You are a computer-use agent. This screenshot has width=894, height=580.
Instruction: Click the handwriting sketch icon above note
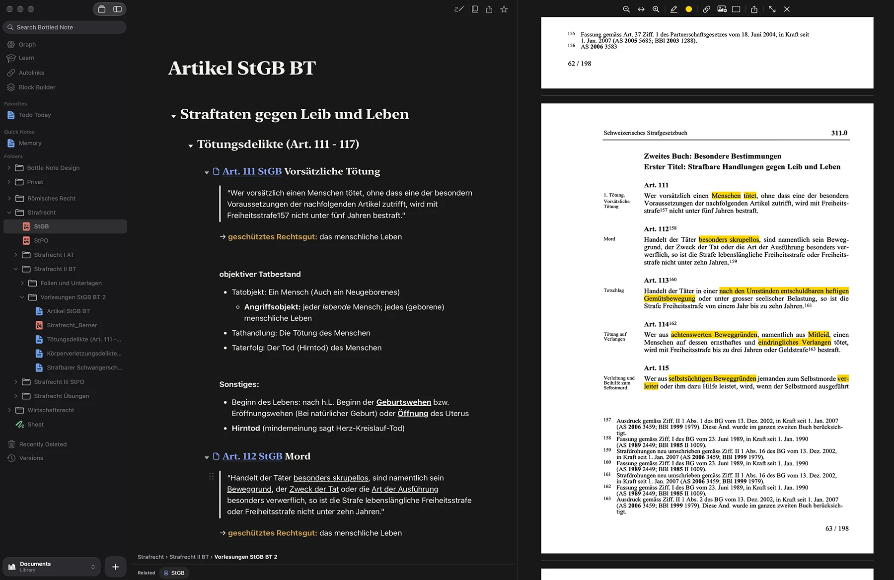coord(459,9)
